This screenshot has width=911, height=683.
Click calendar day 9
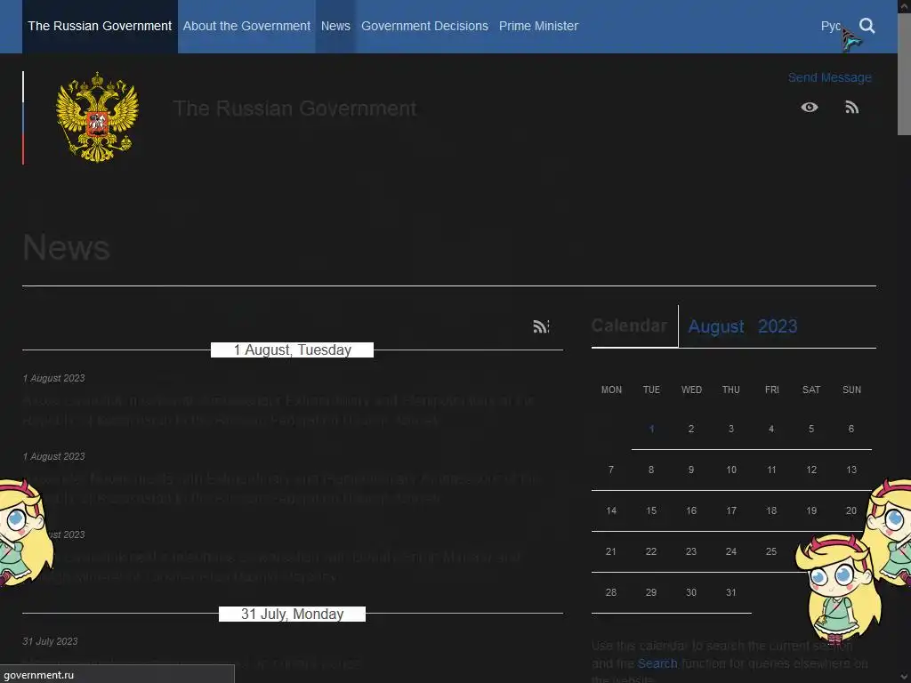pyautogui.click(x=690, y=470)
